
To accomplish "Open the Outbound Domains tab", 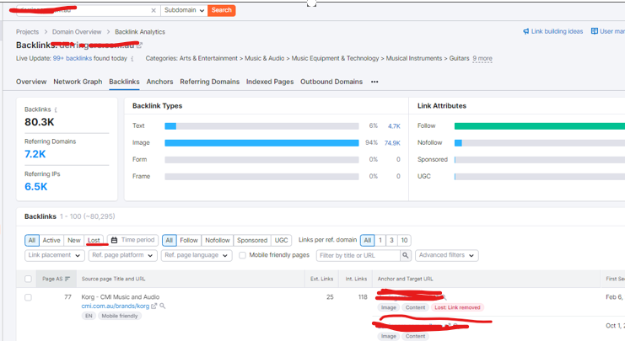I will tap(331, 82).
